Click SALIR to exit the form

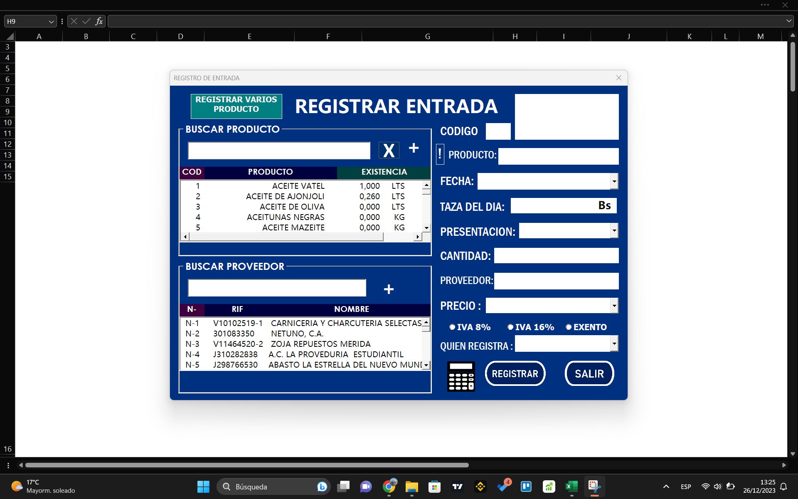point(589,373)
